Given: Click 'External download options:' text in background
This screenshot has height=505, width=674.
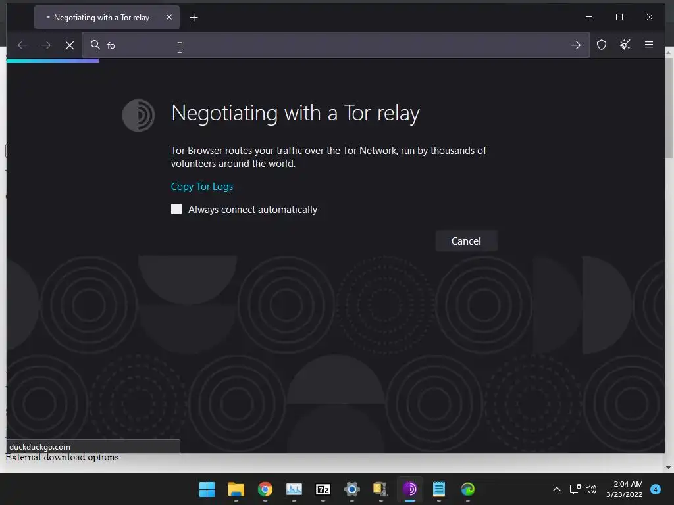Looking at the screenshot, I should 63,458.
